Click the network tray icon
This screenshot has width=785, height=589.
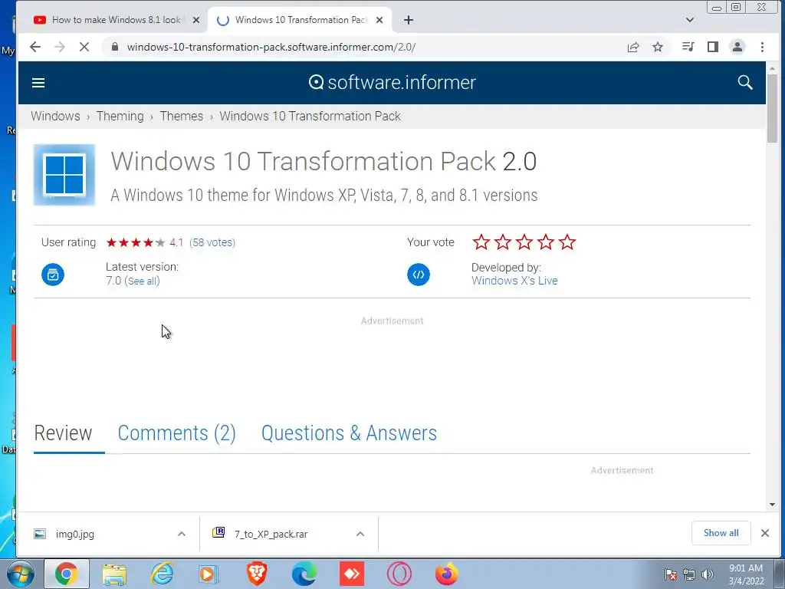click(x=689, y=574)
